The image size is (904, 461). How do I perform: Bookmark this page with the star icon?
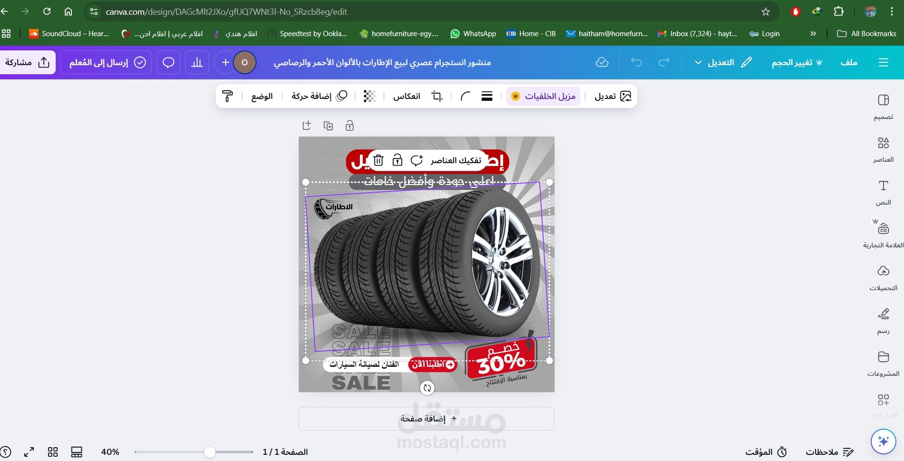(x=765, y=11)
